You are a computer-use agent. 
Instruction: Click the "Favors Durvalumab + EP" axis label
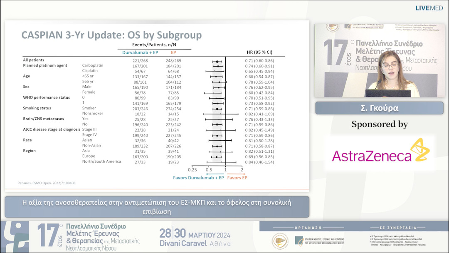point(198,178)
